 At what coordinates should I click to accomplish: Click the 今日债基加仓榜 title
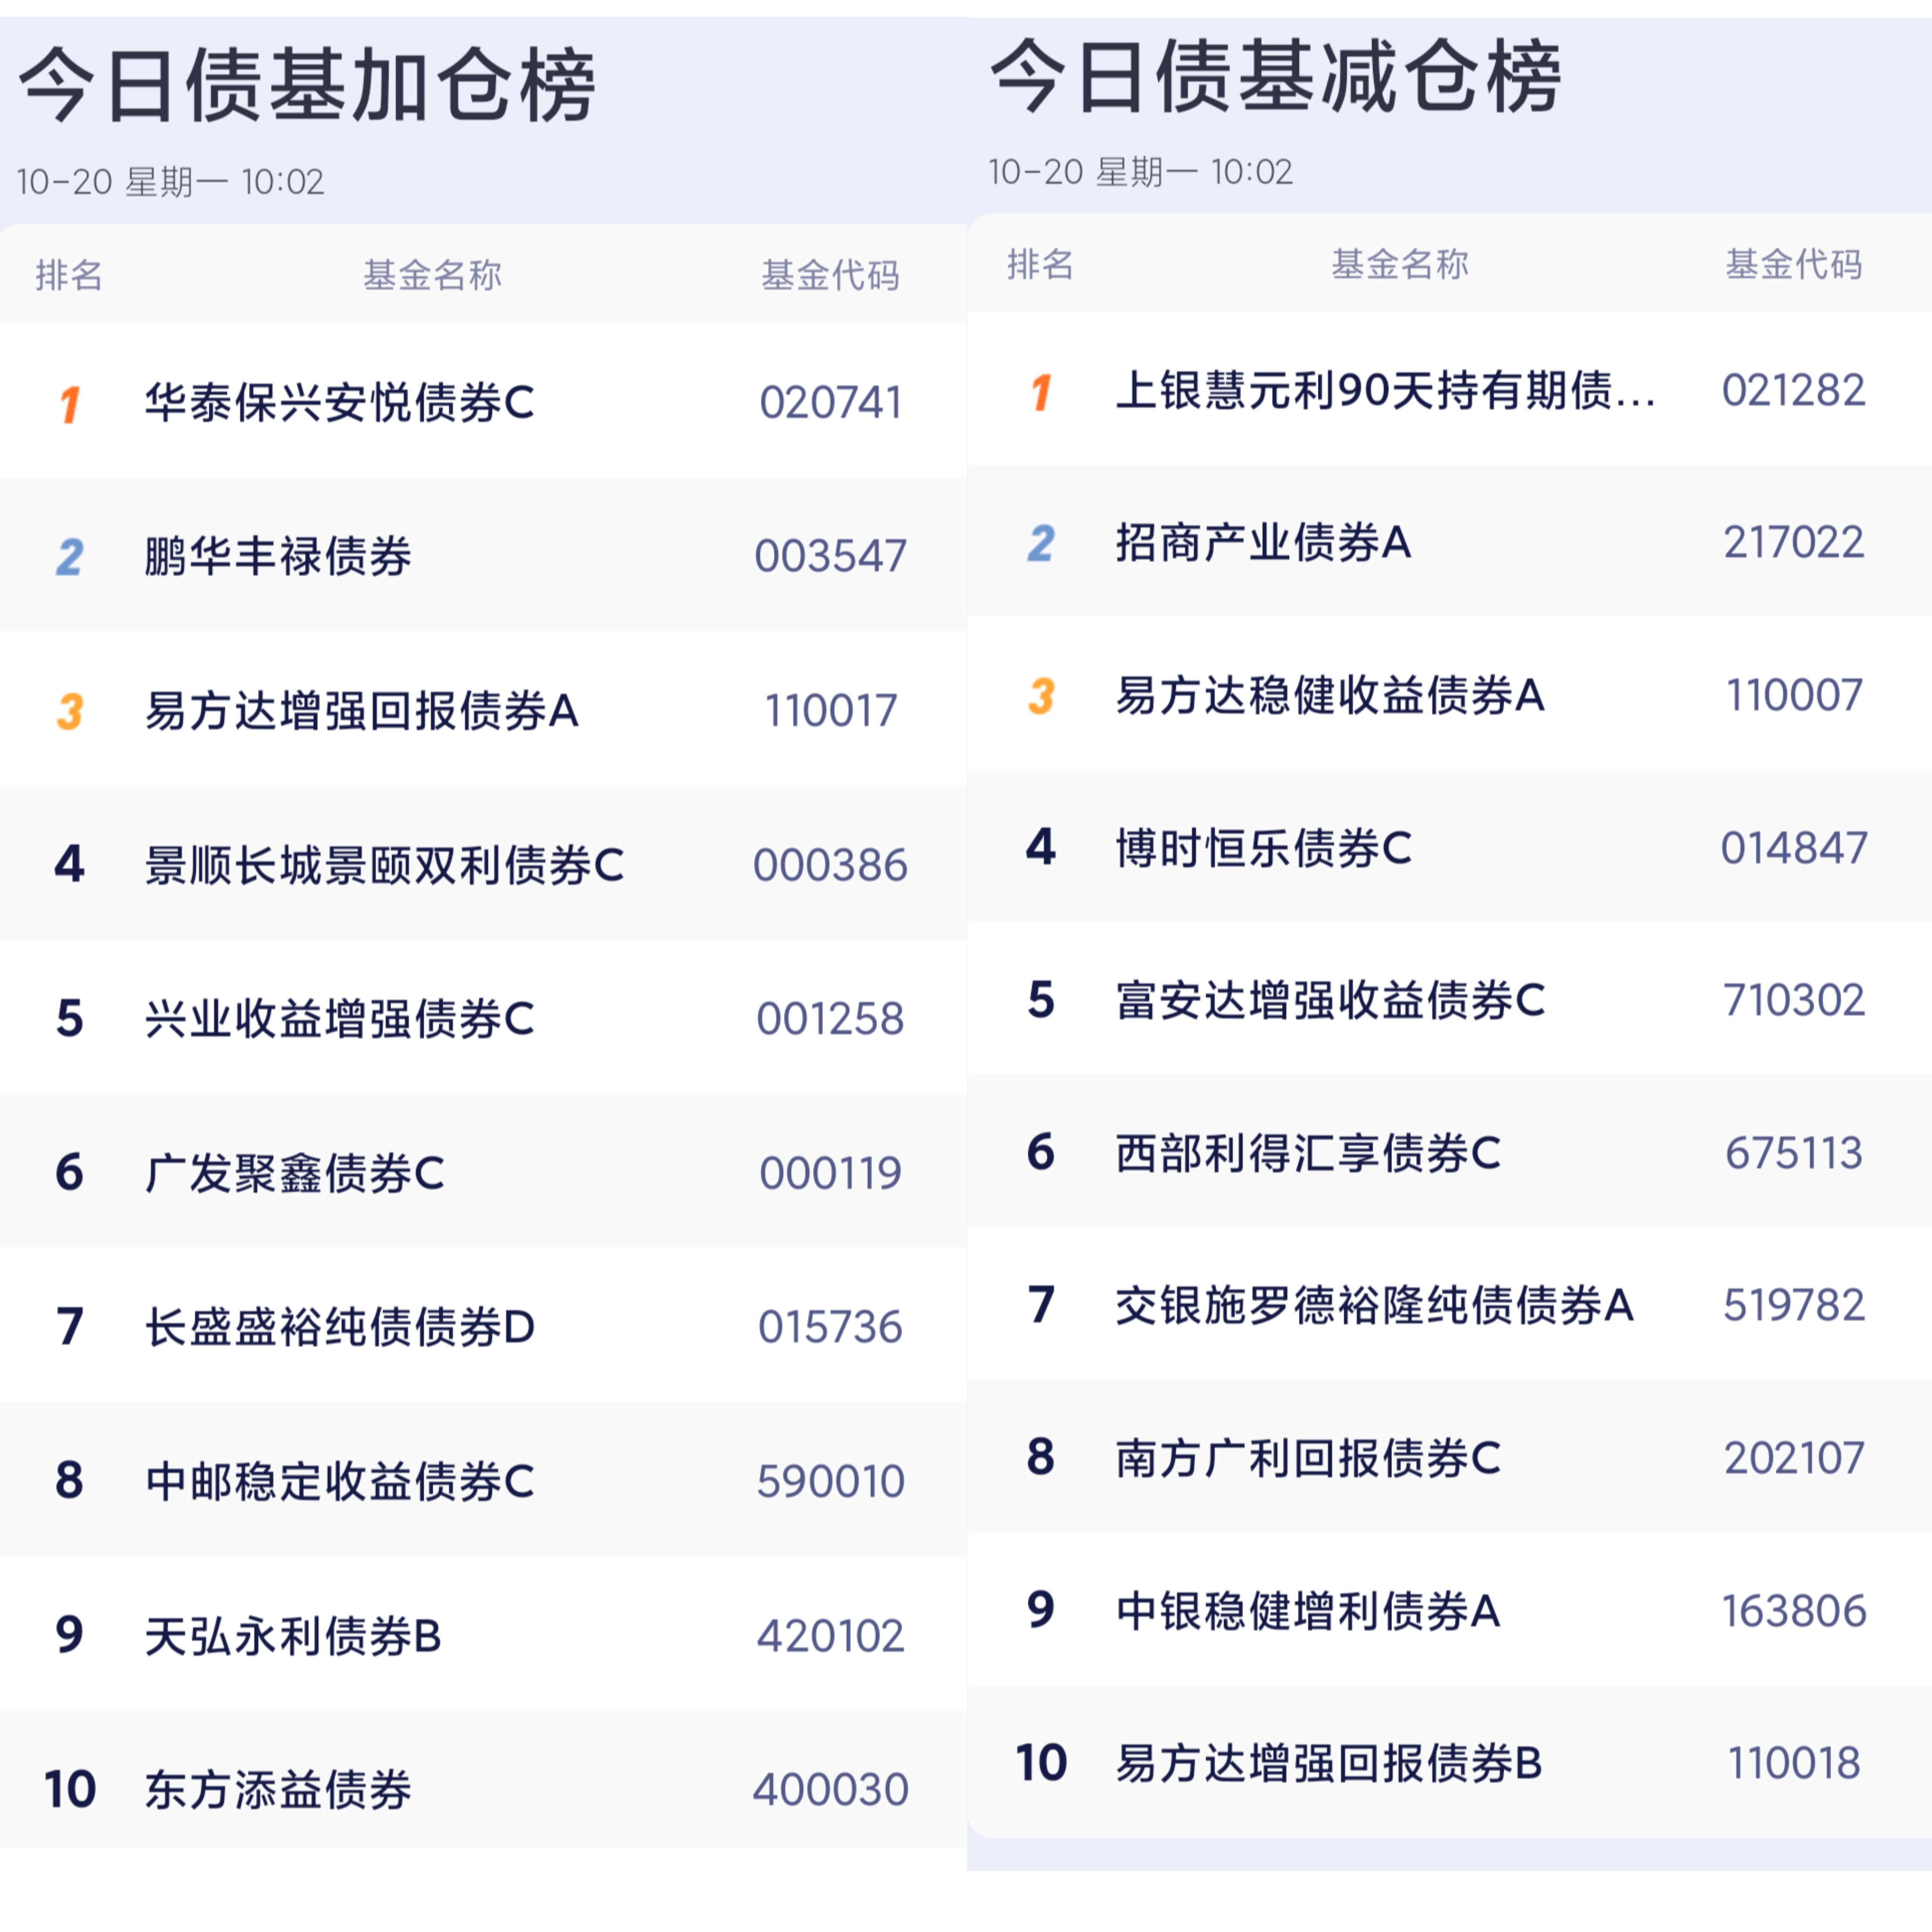click(x=307, y=86)
